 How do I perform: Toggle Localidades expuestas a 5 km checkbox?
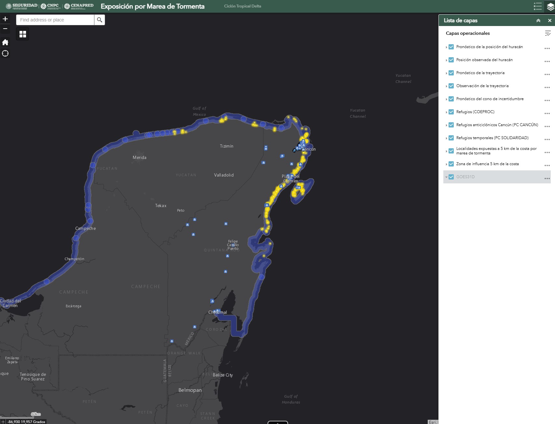451,151
